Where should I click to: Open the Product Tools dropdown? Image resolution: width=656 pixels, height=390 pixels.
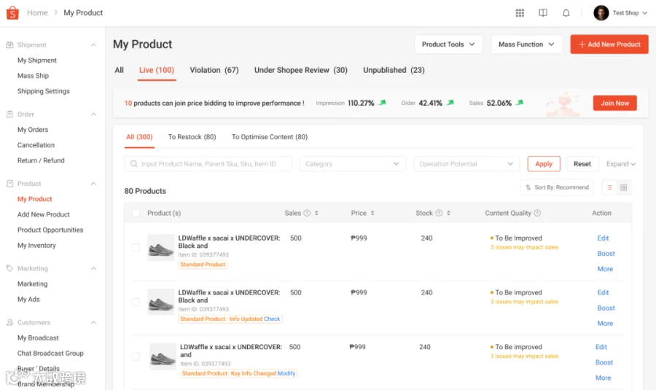click(448, 44)
